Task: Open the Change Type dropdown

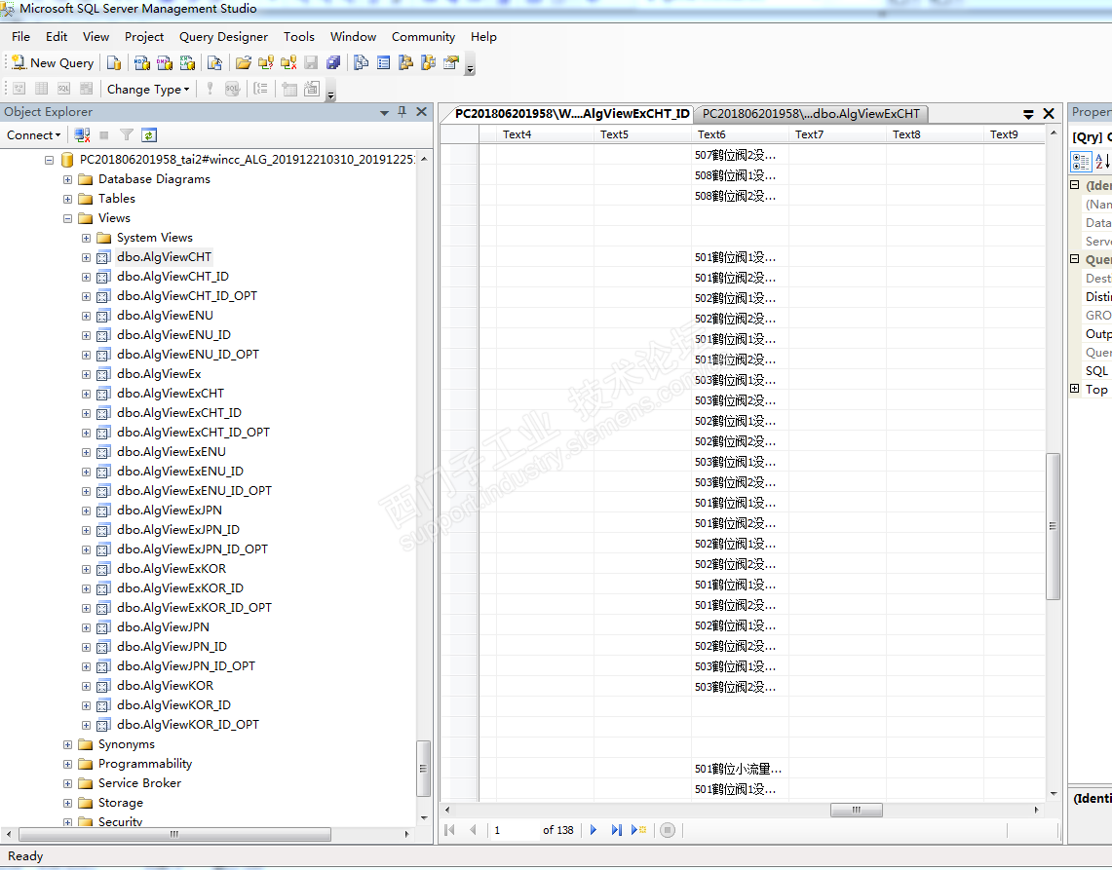Action: [148, 89]
